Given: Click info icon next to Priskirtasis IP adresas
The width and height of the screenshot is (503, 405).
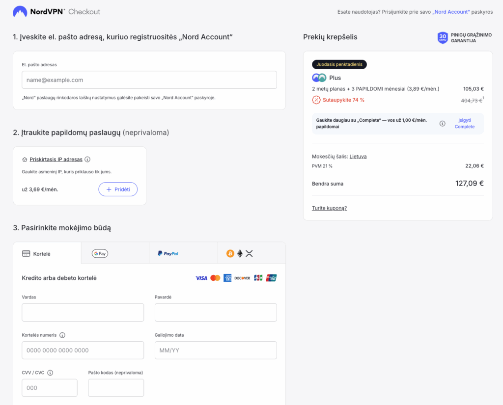Looking at the screenshot, I should (87, 160).
